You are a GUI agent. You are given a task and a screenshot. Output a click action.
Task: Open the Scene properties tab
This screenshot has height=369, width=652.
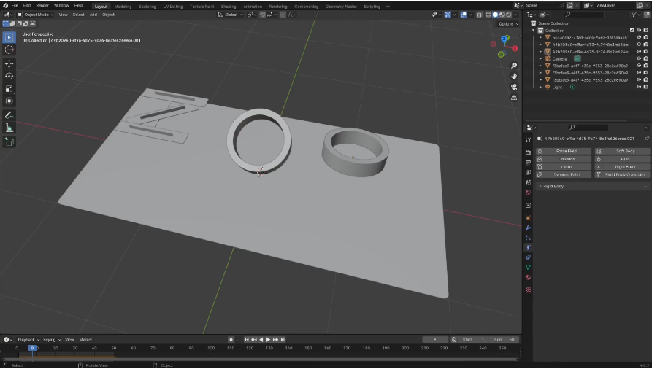tap(528, 182)
